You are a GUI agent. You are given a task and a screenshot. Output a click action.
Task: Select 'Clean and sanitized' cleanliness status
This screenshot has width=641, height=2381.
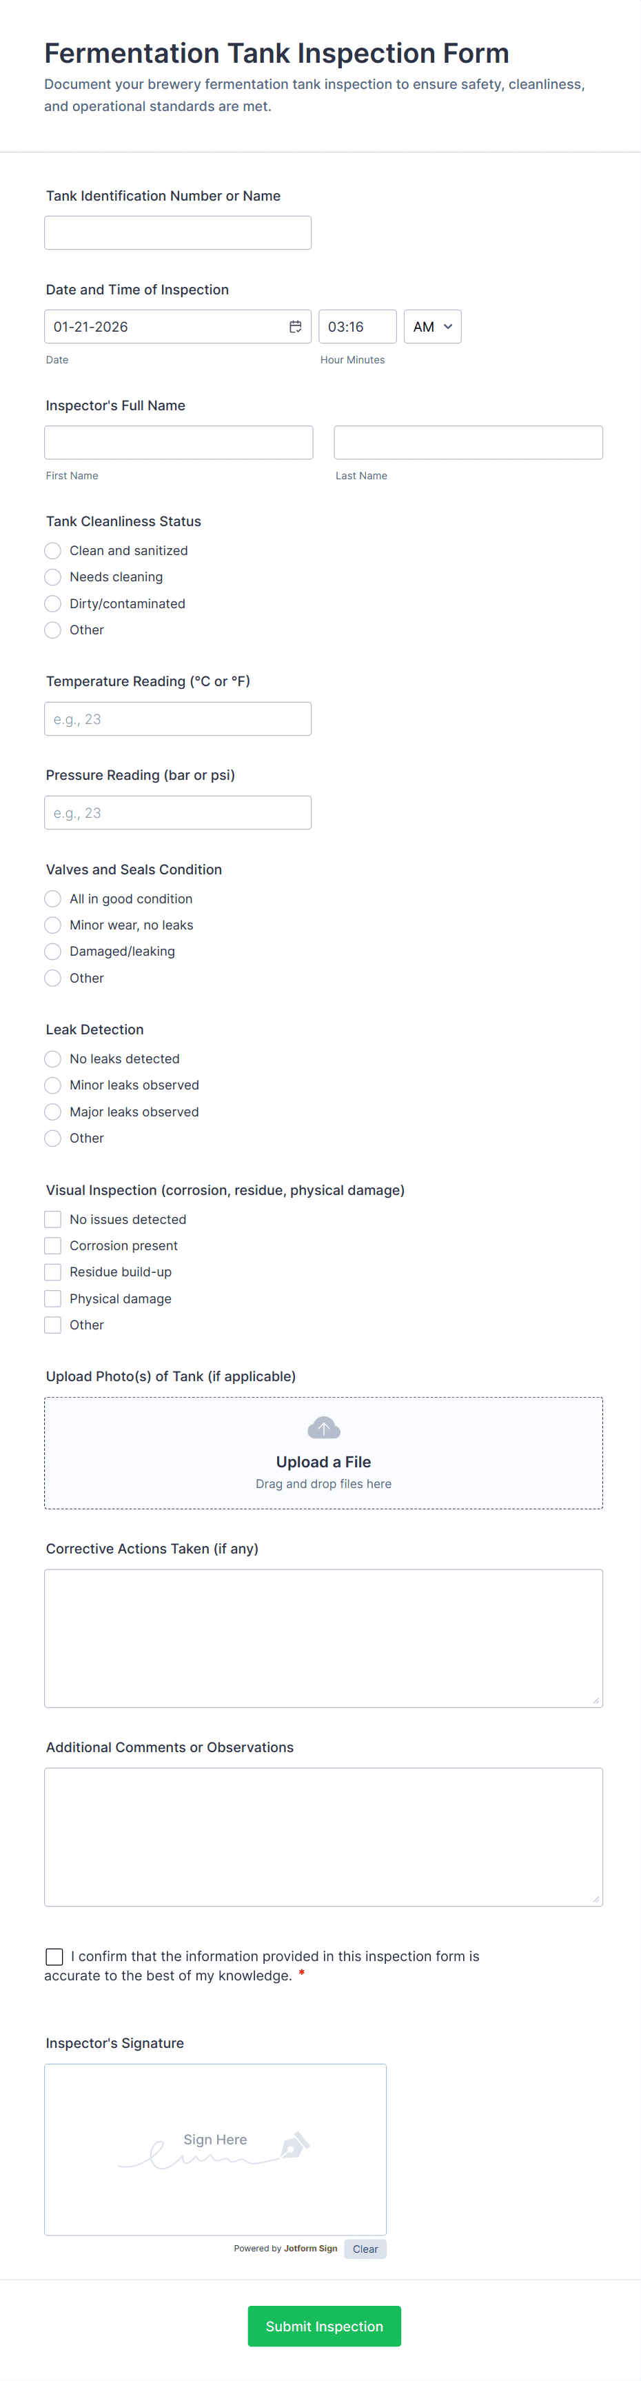pyautogui.click(x=52, y=550)
